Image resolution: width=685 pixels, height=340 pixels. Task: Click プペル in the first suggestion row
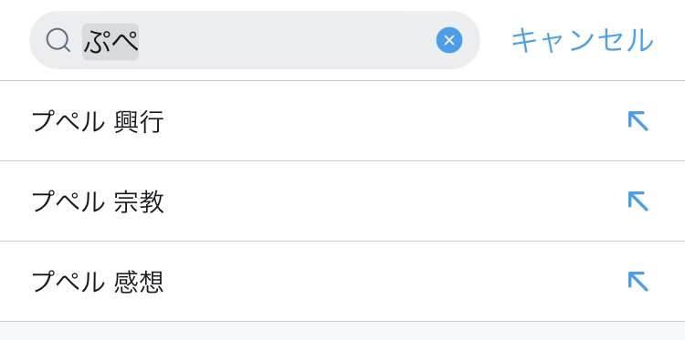click(68, 121)
